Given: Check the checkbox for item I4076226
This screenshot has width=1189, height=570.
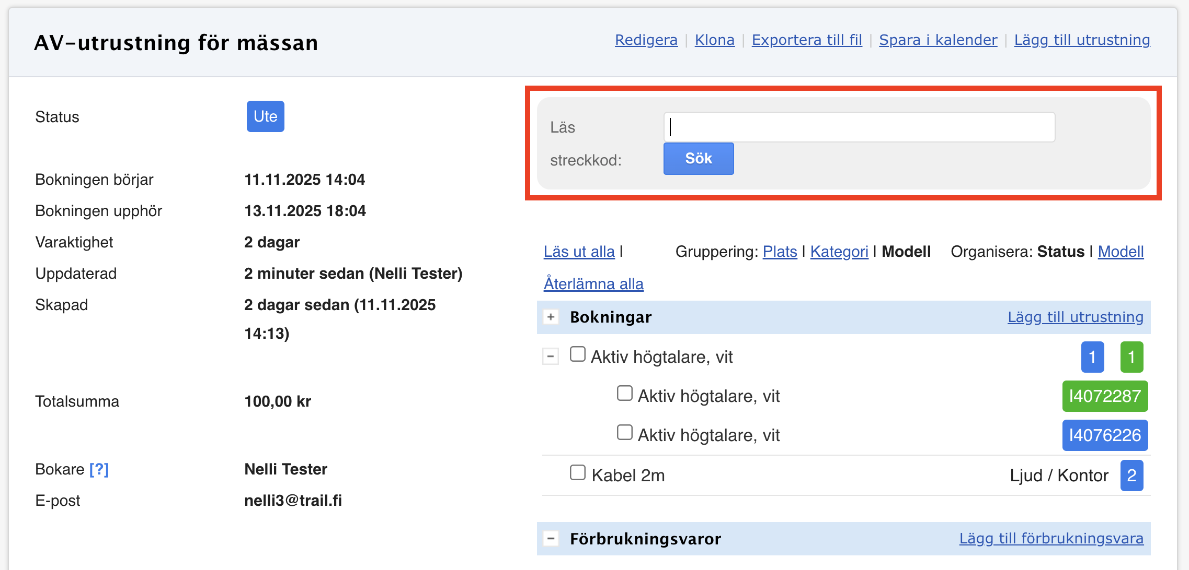Looking at the screenshot, I should point(624,433).
